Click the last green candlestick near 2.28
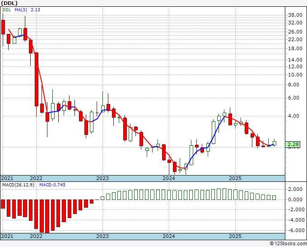Image resolution: width=307 pixels, height=247 pixels. [x=274, y=143]
